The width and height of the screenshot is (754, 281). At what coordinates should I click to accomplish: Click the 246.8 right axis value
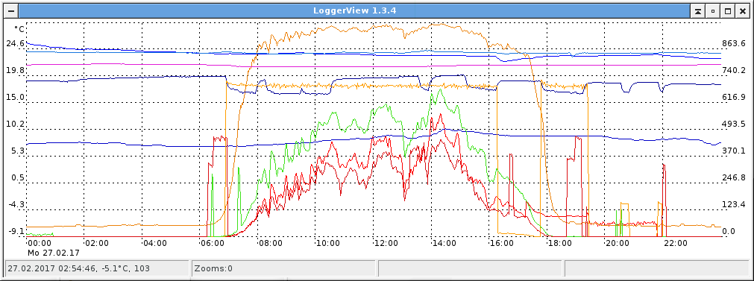pos(735,177)
